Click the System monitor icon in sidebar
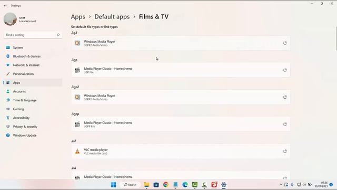This screenshot has height=190, width=337. tap(8, 47)
